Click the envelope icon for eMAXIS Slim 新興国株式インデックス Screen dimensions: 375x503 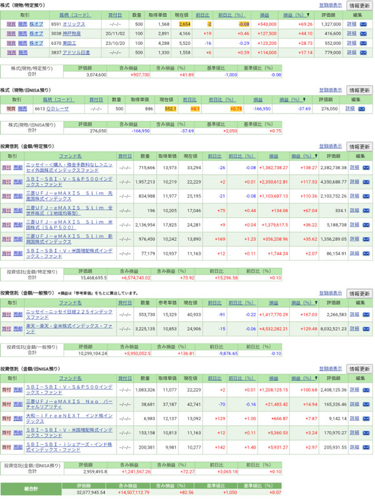click(363, 239)
